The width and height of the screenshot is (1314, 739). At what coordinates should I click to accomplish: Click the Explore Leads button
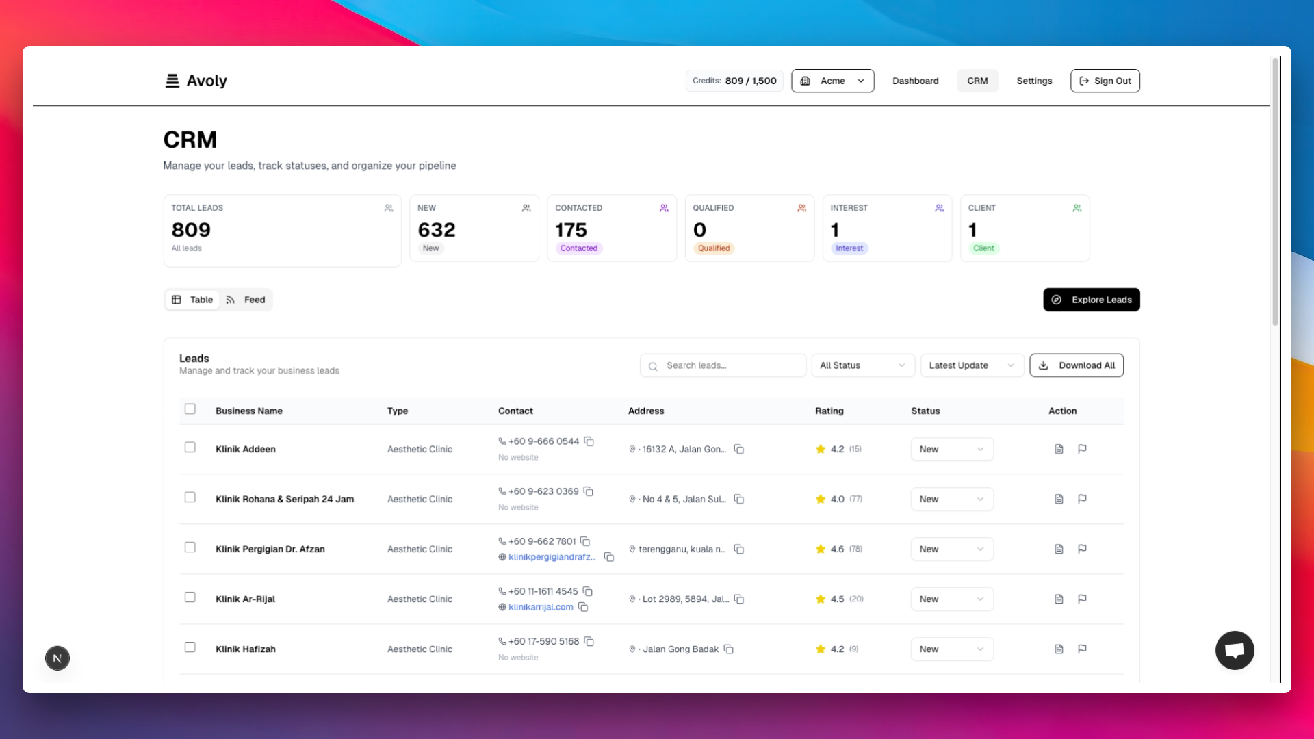coord(1091,300)
